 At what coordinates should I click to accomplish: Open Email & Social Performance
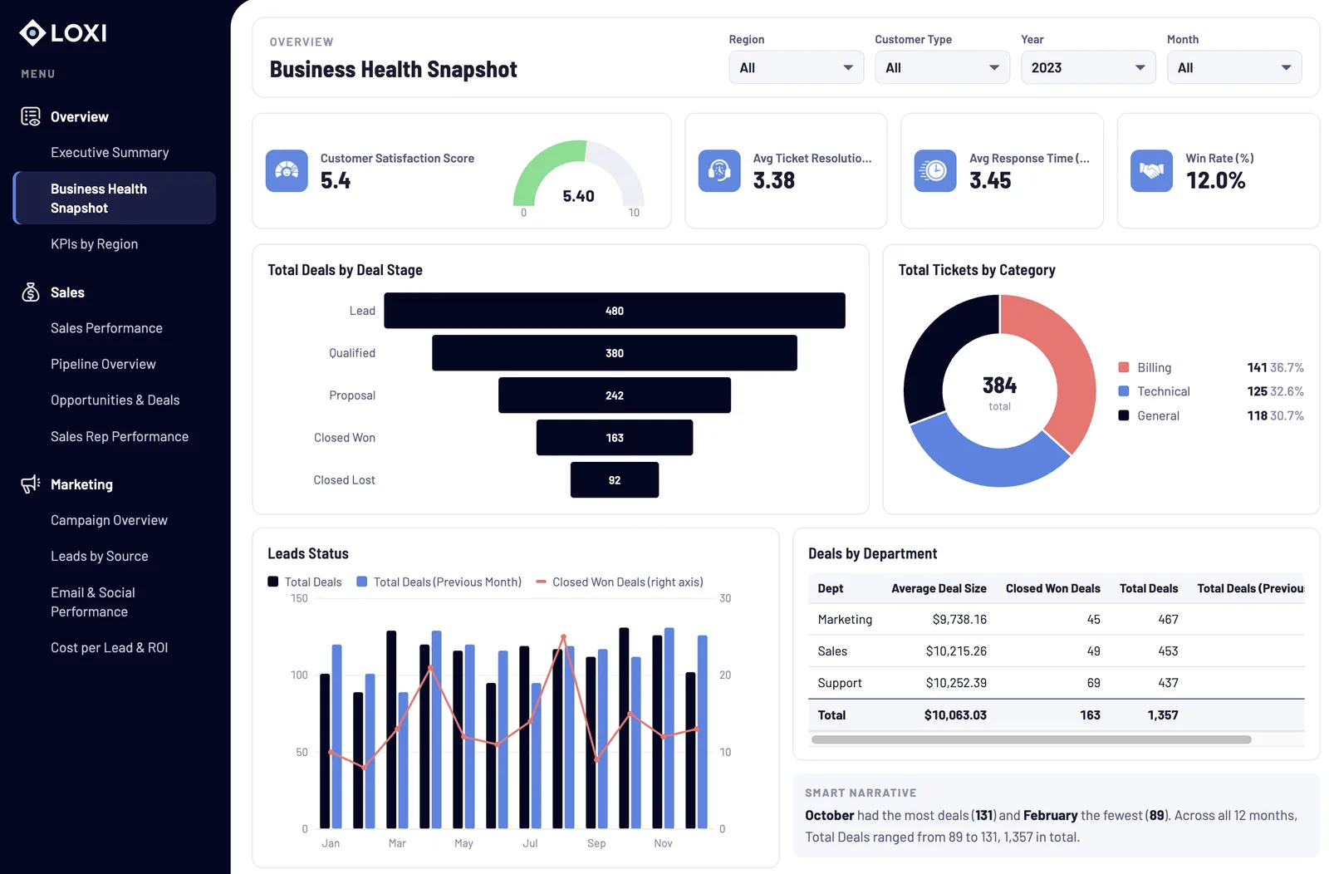point(93,602)
